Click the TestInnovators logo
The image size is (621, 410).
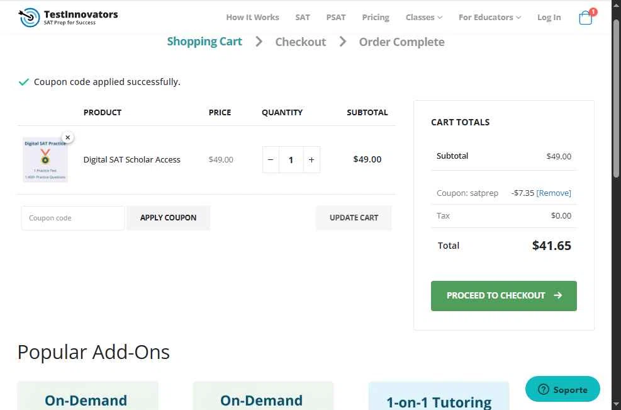pos(68,18)
